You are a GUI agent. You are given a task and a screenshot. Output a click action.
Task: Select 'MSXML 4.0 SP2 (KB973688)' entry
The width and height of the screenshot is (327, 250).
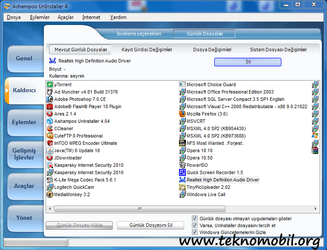click(x=213, y=136)
